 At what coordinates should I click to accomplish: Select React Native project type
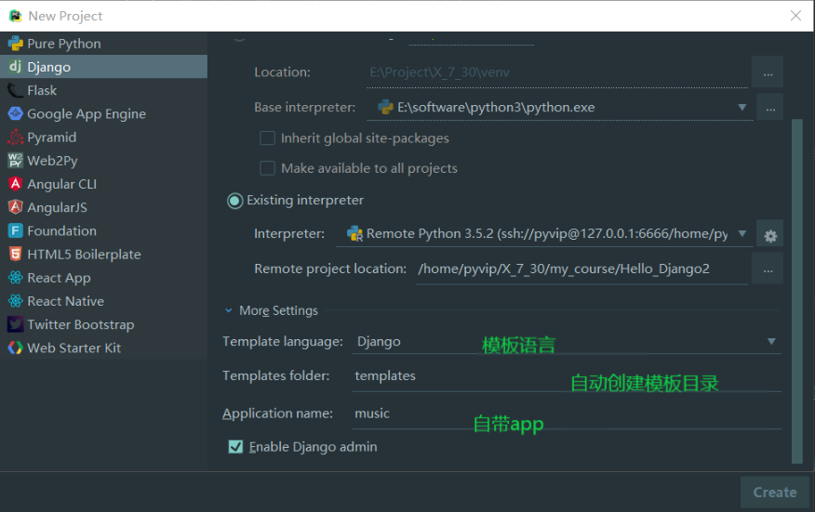pos(104,301)
